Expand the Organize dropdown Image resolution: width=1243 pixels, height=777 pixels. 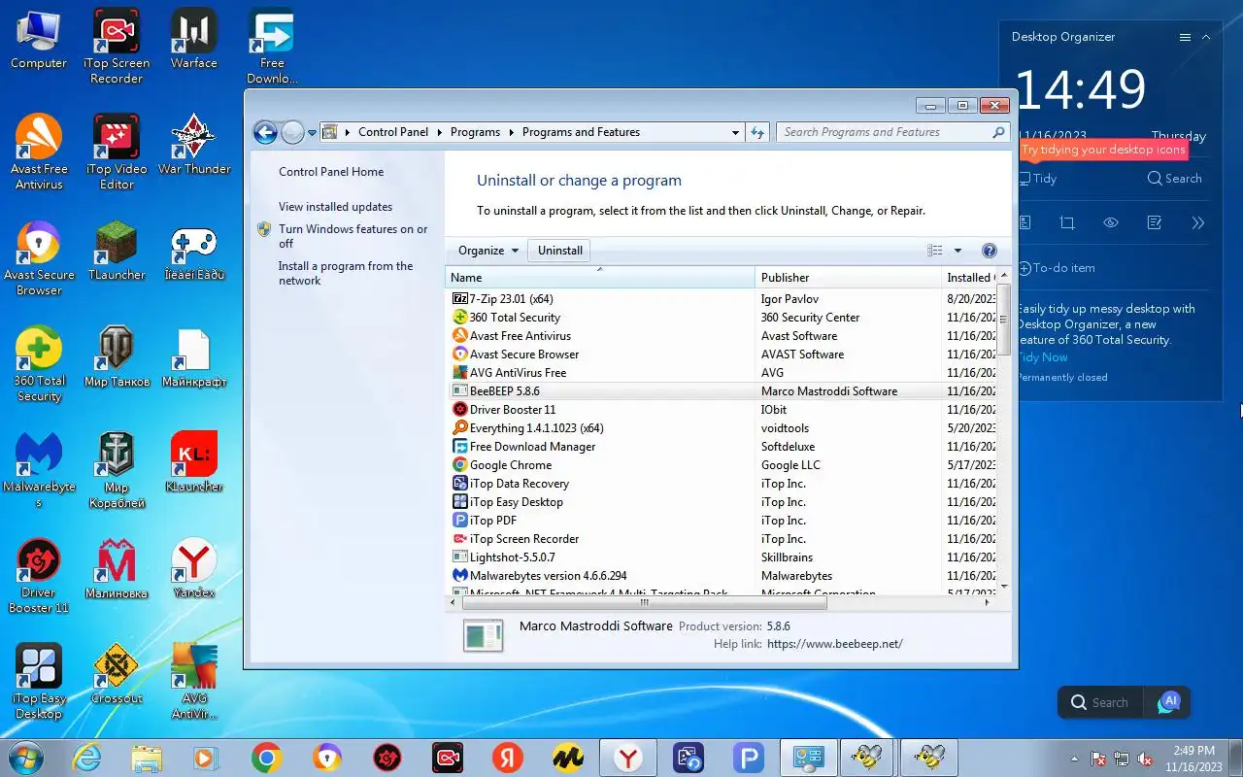click(487, 251)
